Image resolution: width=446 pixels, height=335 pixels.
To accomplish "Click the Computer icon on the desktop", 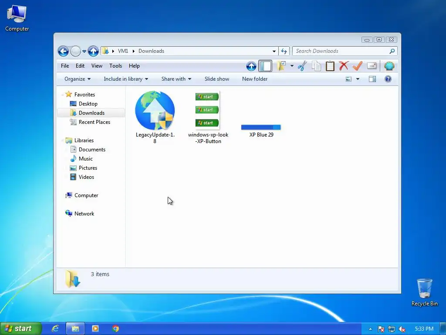I will (17, 18).
